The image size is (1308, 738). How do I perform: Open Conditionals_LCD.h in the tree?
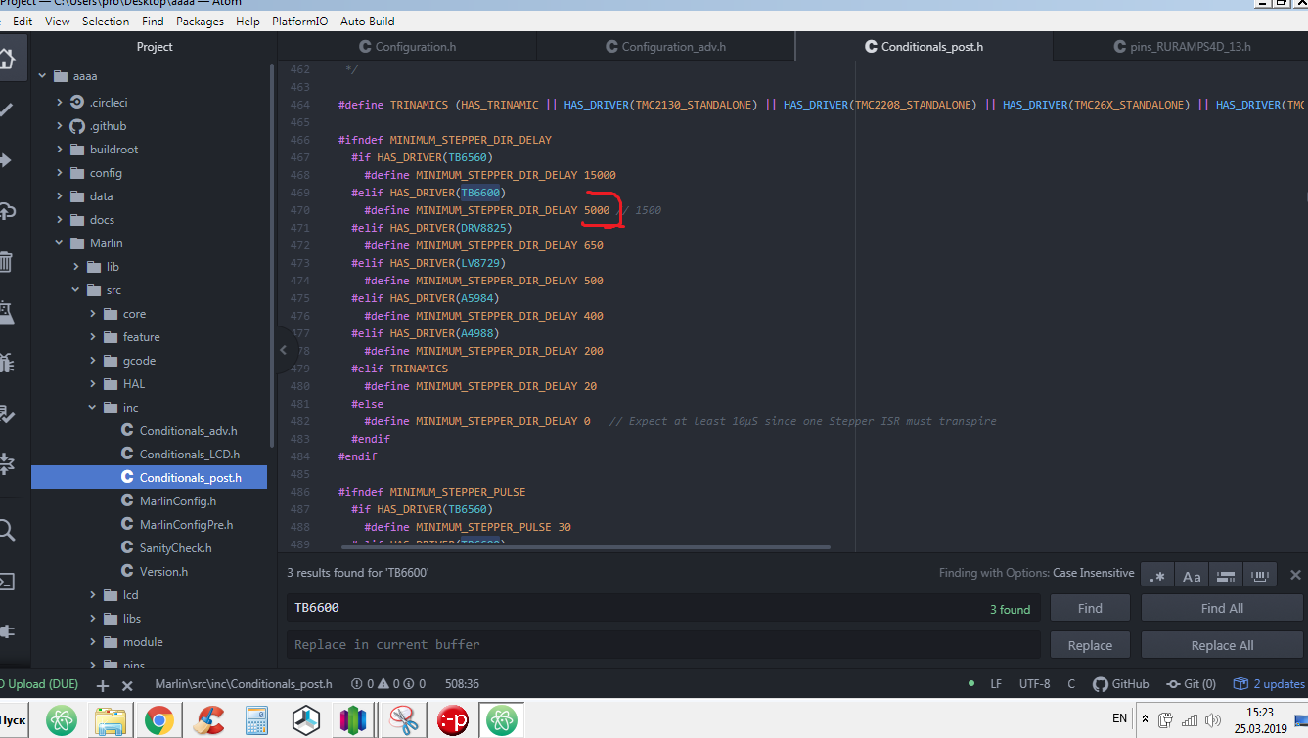[189, 455]
